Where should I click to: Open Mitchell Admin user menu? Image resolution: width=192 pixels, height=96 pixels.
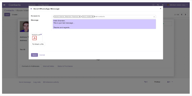pyautogui.click(x=177, y=5)
